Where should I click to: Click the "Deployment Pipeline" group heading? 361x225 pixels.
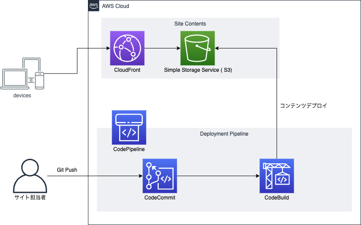click(224, 134)
